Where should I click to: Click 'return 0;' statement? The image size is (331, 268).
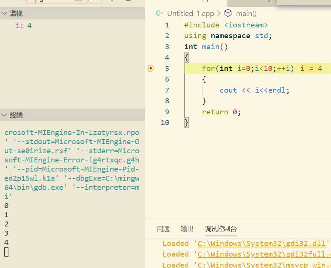pyautogui.click(x=221, y=112)
